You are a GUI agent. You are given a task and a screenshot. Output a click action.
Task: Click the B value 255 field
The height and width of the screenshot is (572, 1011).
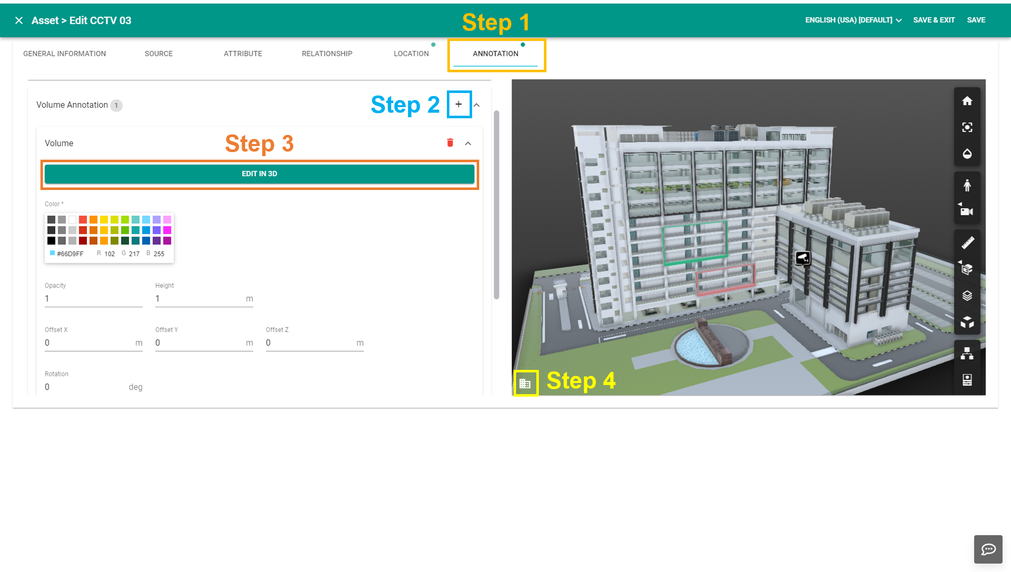pos(159,254)
